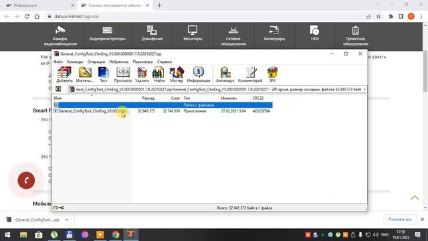Click the CRC32 value AD2C876A
This screenshot has height=241, width=428.
261,111
